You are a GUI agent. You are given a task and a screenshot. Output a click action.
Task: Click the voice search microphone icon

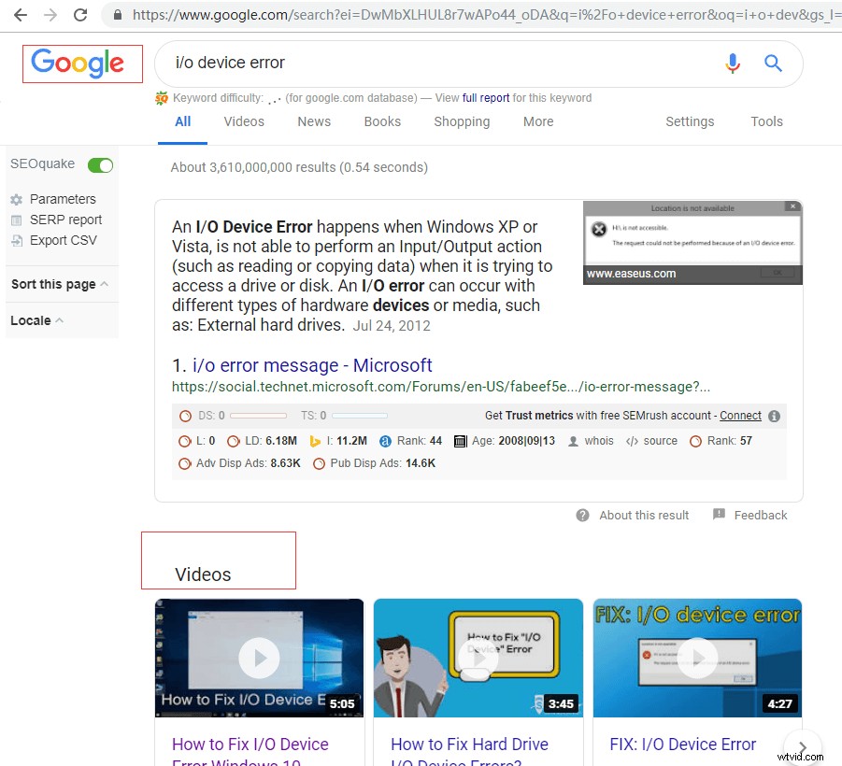point(733,63)
